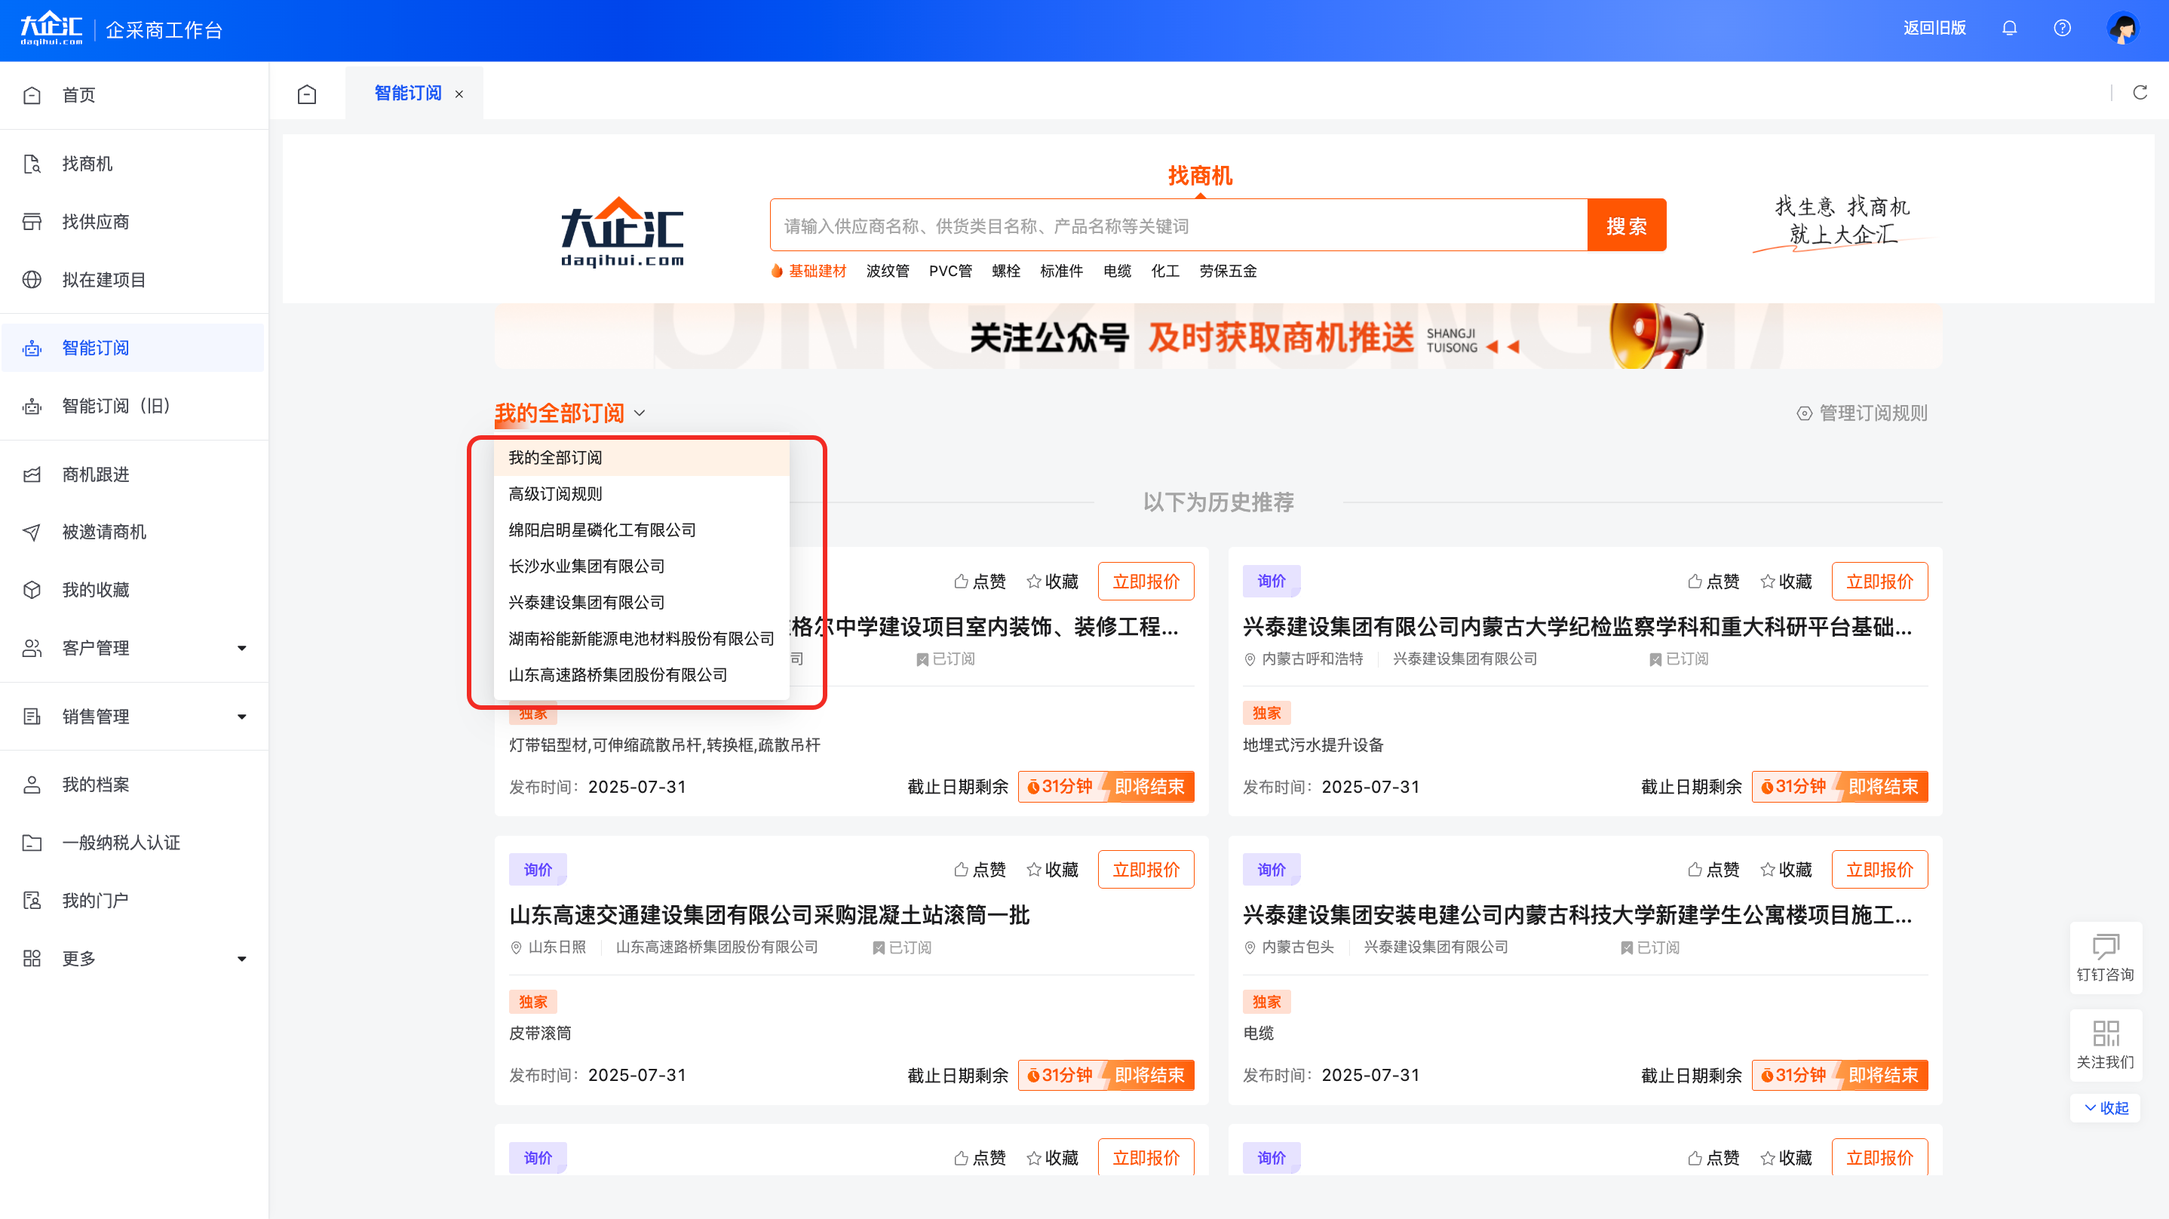Open 兴泰建设集团有限公司内蒙古大学纪检 title
The image size is (2169, 1219).
1577,627
